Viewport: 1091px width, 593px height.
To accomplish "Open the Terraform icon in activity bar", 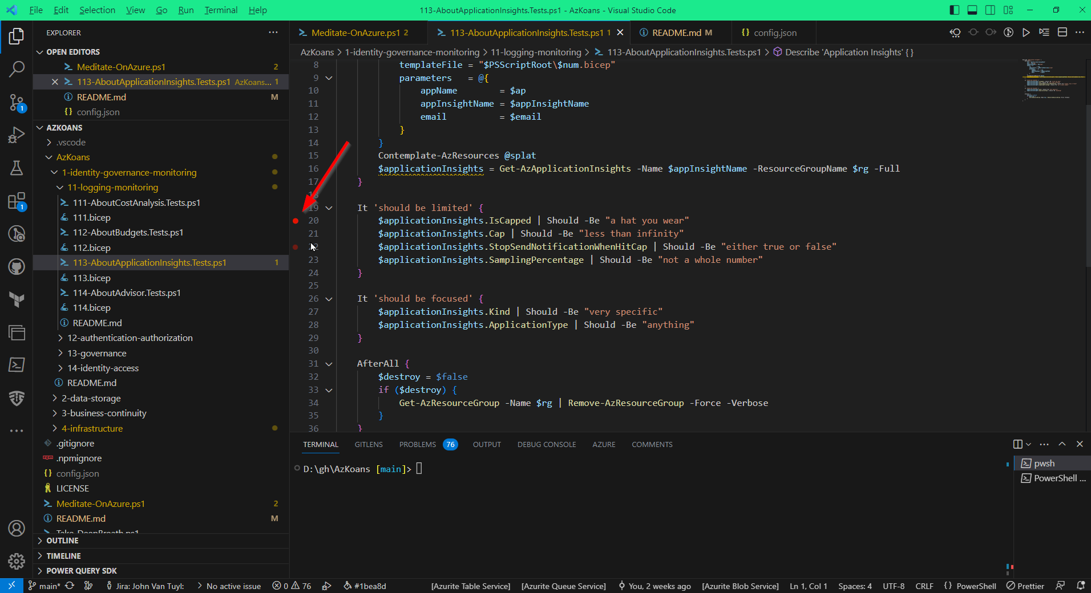I will [x=17, y=299].
